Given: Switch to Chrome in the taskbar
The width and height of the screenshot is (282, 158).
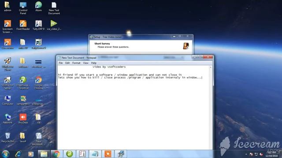Looking at the screenshot, I should point(56,154).
